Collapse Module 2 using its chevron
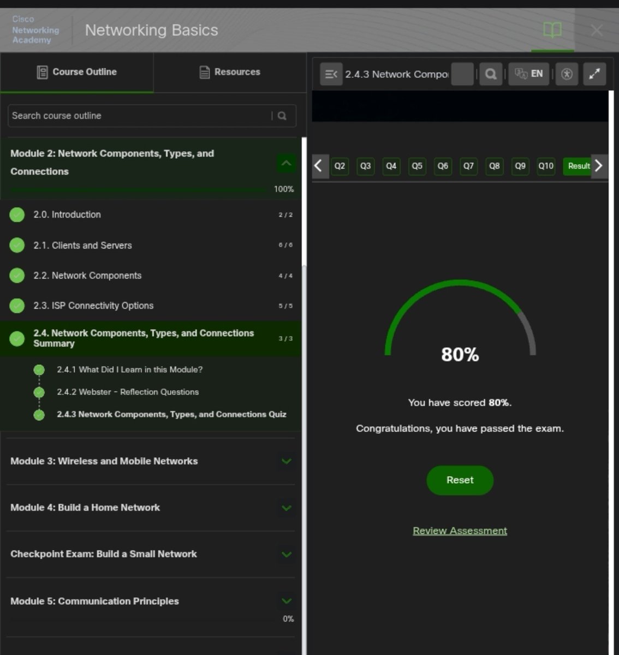This screenshot has width=619, height=655. [x=286, y=163]
